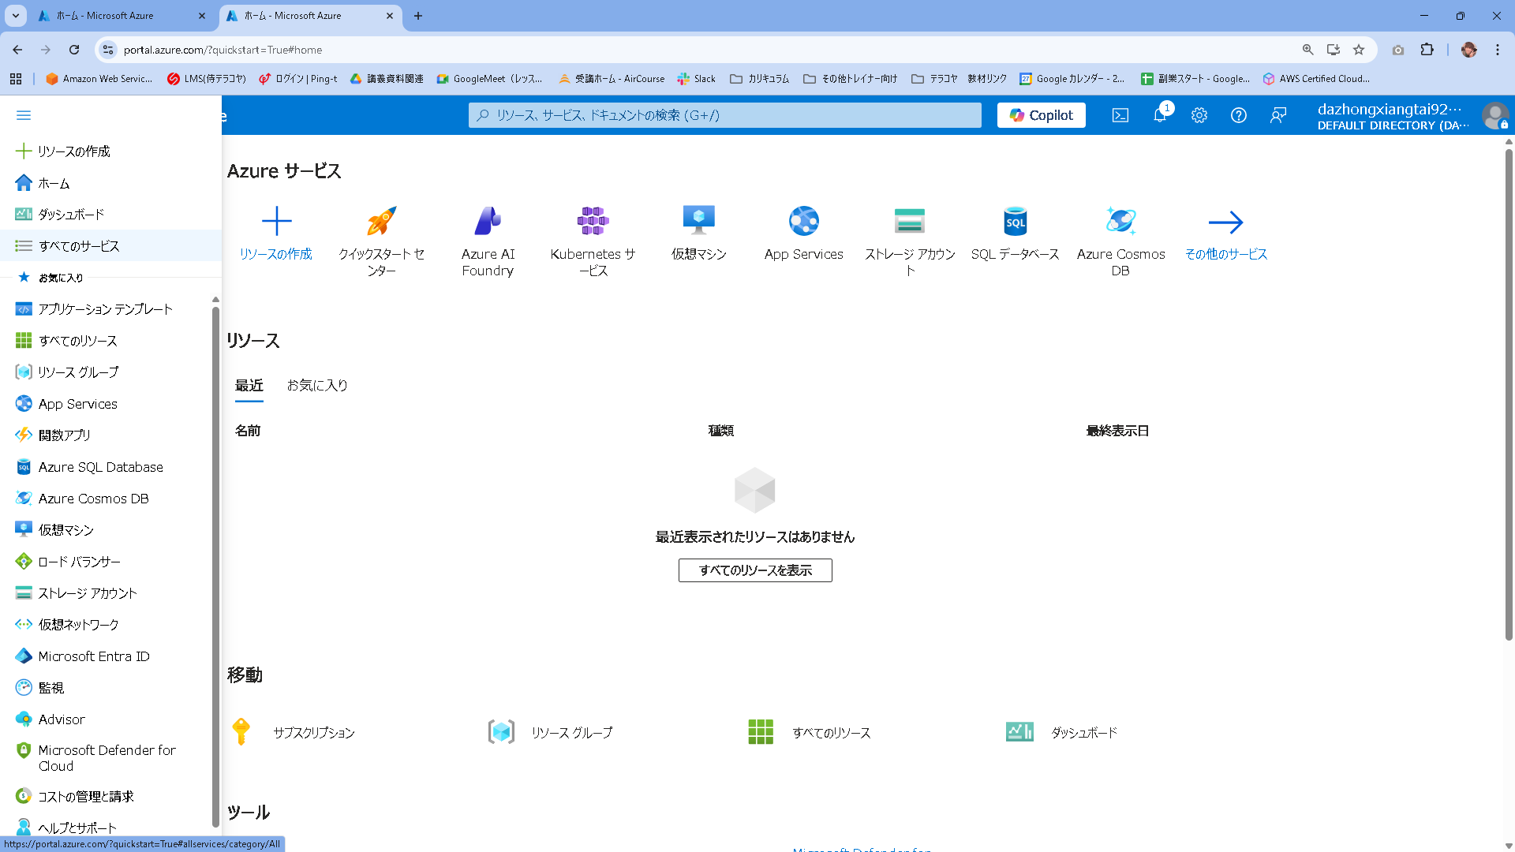1515x852 pixels.
Task: Open SQL databases service icon
Action: [x=1015, y=222]
